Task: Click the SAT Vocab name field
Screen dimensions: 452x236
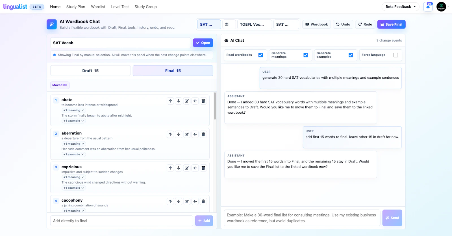Action: click(x=121, y=43)
